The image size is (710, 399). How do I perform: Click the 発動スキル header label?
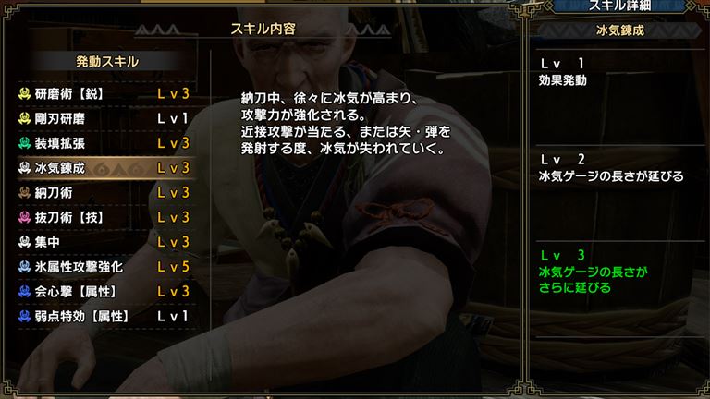click(x=107, y=62)
